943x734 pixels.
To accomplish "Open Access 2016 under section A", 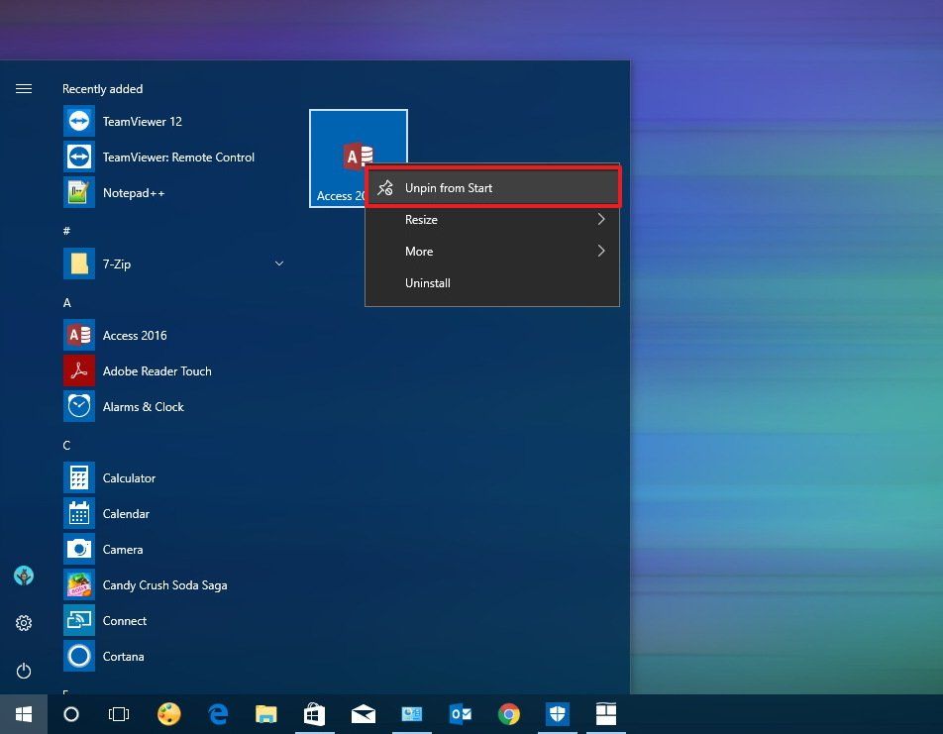I will 135,335.
